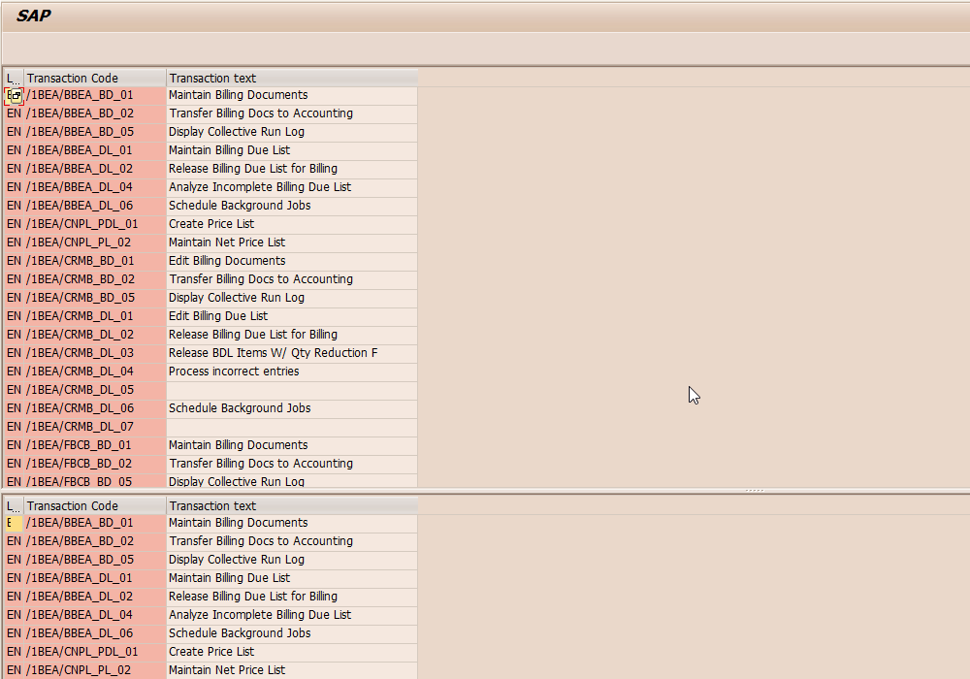Select /1BEA/BBEA_DL_02 code in upper table
Image resolution: width=970 pixels, height=679 pixels.
(95, 169)
